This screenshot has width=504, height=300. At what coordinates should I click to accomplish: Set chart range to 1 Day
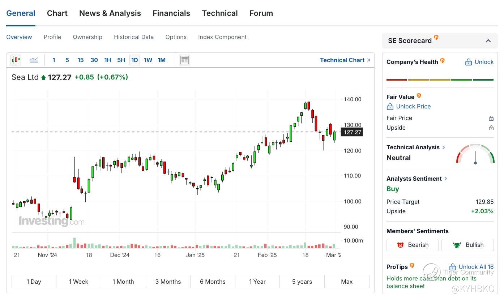click(x=34, y=282)
